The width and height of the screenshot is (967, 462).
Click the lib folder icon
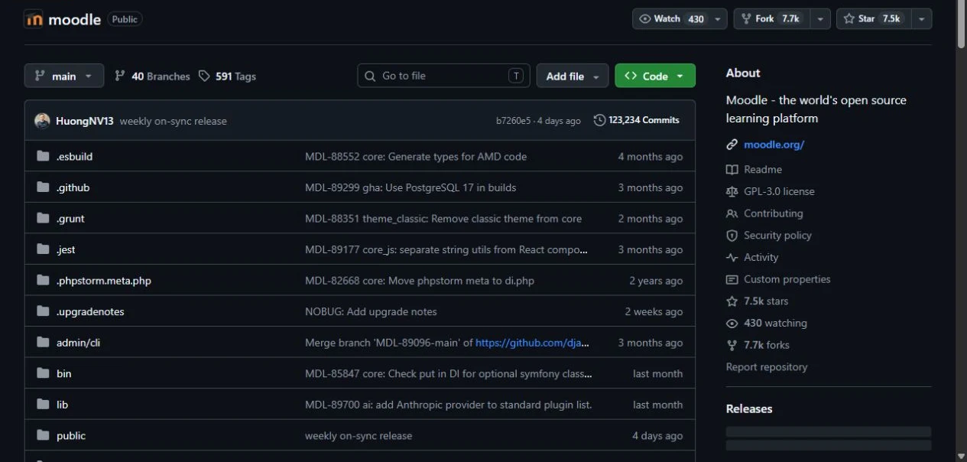[x=43, y=404]
